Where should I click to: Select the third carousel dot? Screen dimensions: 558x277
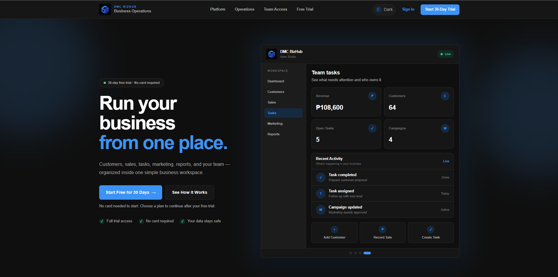pos(360,253)
